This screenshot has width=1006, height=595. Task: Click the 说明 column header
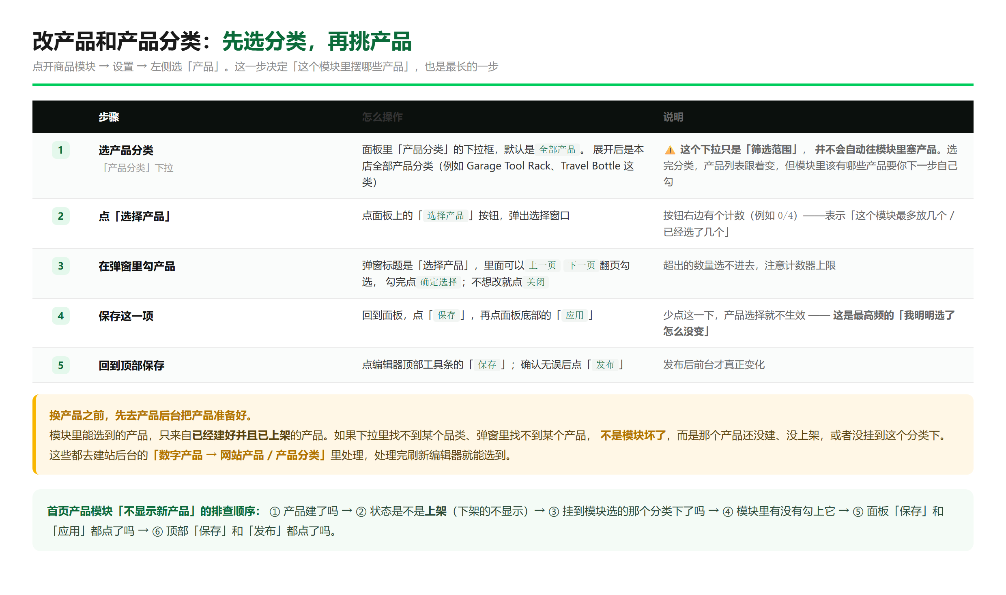[x=673, y=117]
